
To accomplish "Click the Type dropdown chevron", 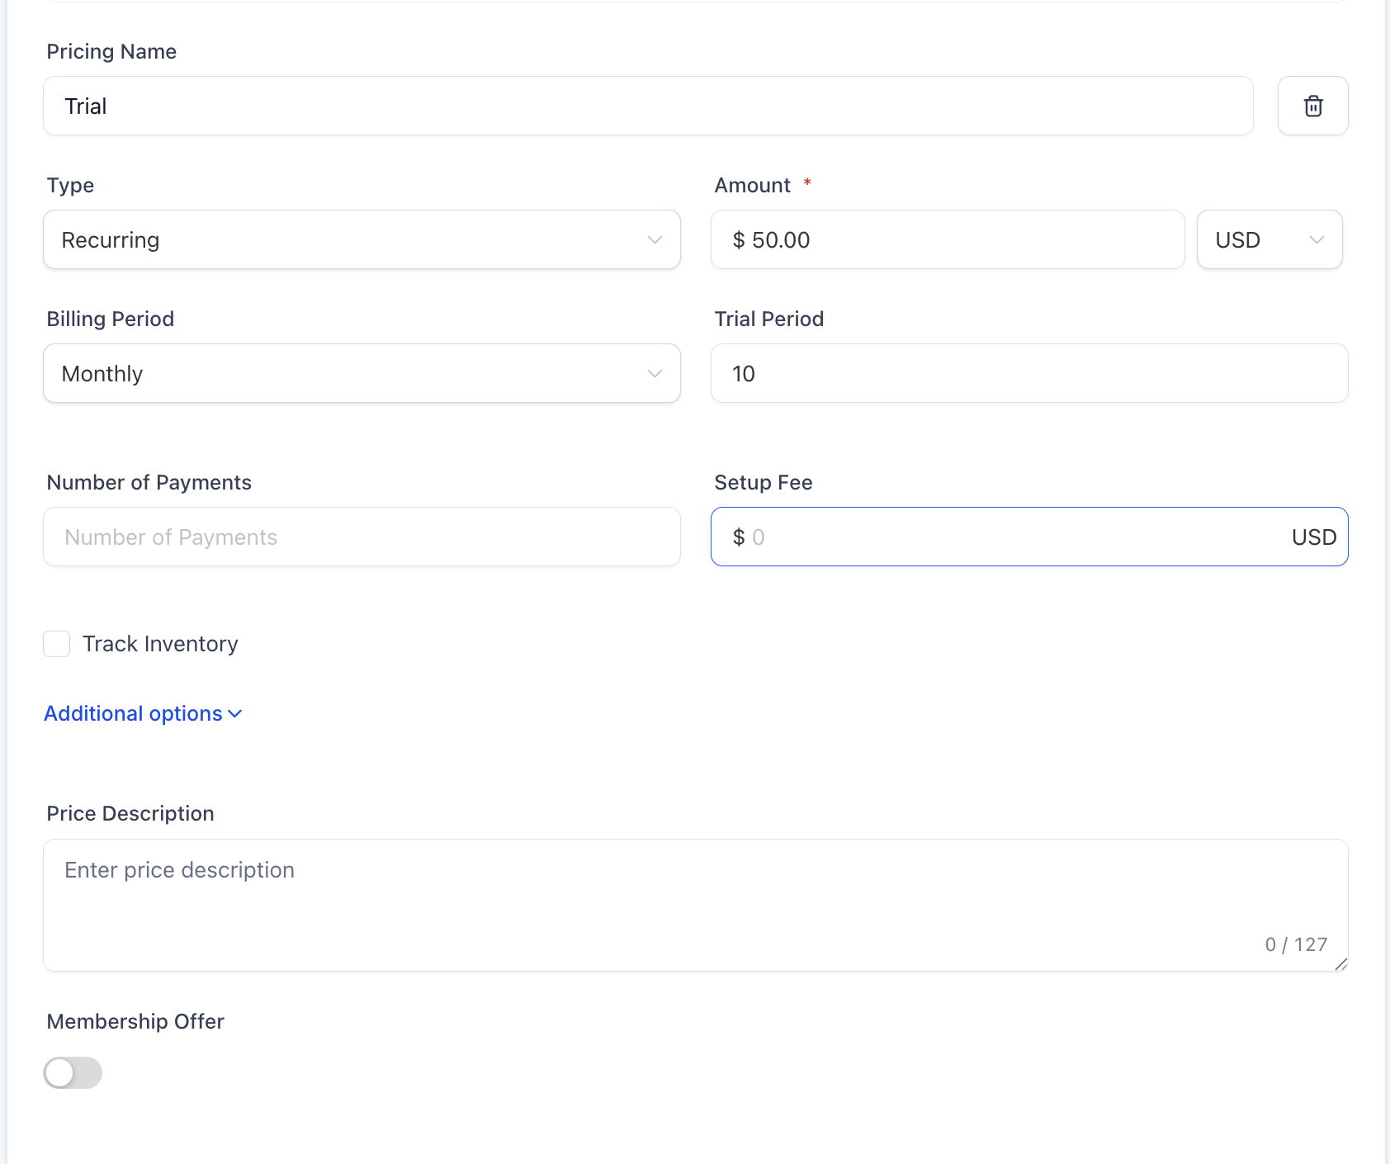I will (655, 239).
